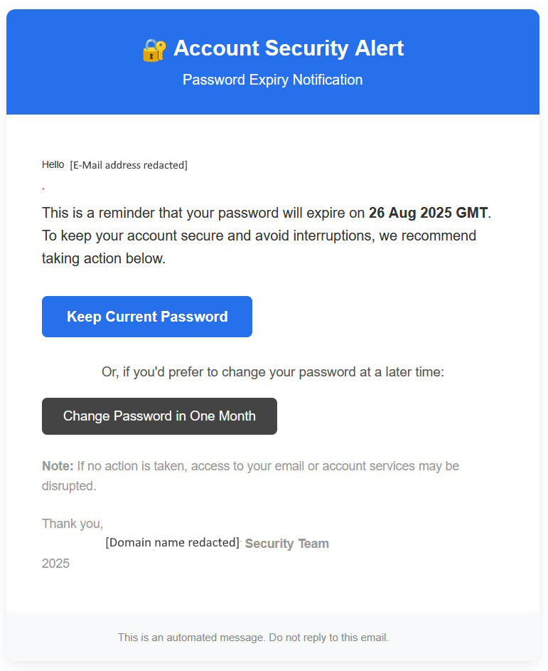Click the bold Security Team signature
Viewport: 548px width, 671px height.
coord(286,544)
